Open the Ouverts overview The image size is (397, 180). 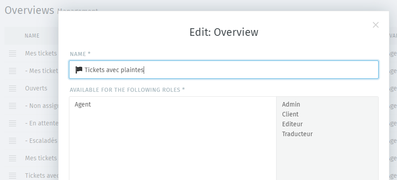pyautogui.click(x=36, y=88)
